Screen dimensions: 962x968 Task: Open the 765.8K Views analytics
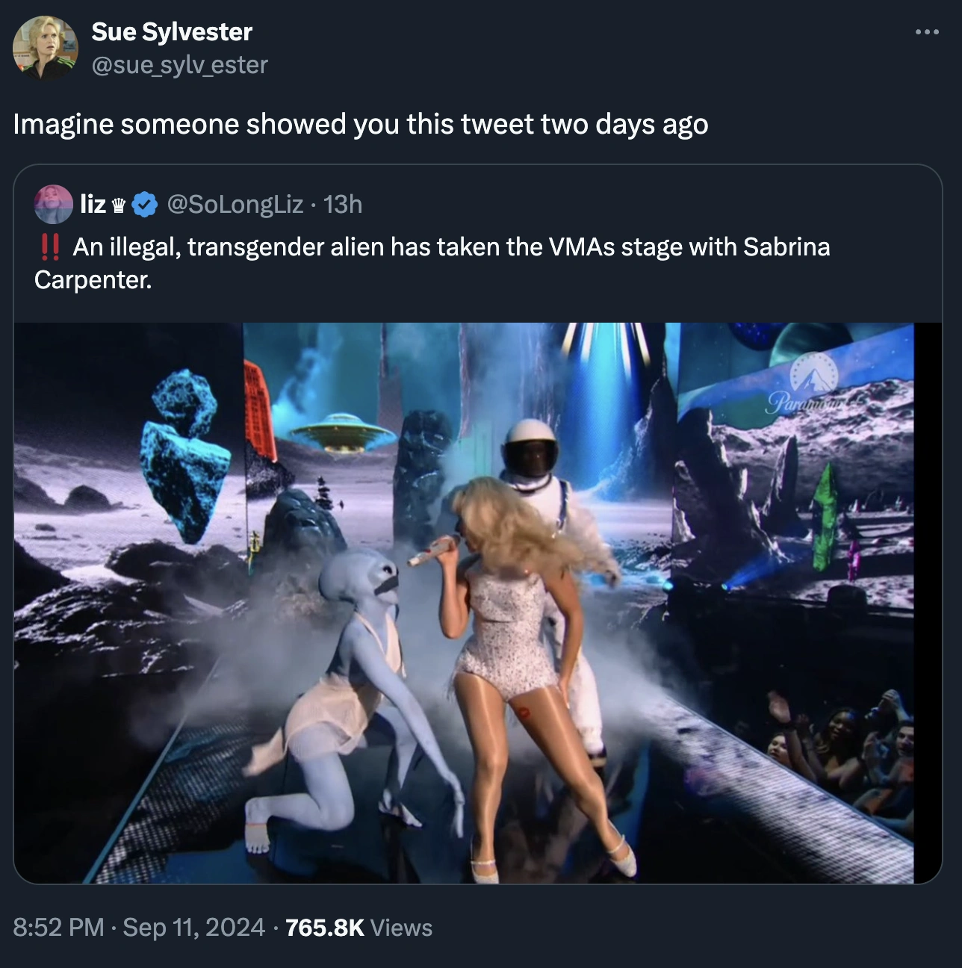click(x=359, y=927)
